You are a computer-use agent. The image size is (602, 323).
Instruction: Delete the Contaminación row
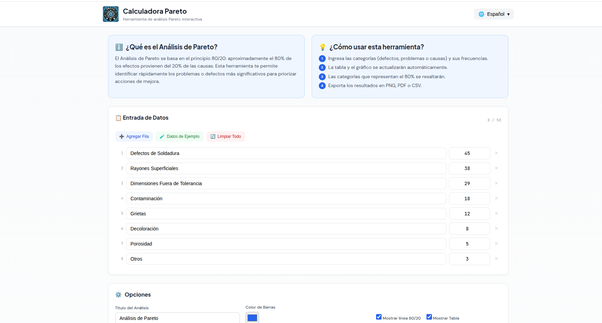click(x=496, y=199)
